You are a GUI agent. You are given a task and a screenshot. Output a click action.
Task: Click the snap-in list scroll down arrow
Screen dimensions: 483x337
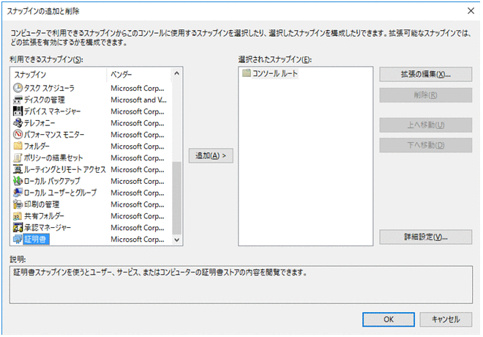pyautogui.click(x=177, y=240)
